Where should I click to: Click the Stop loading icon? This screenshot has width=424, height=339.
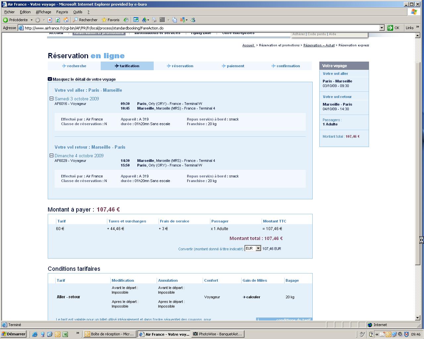pyautogui.click(x=50, y=20)
